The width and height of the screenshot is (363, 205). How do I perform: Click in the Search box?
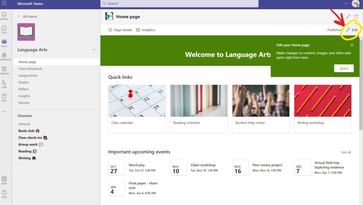coord(179,4)
